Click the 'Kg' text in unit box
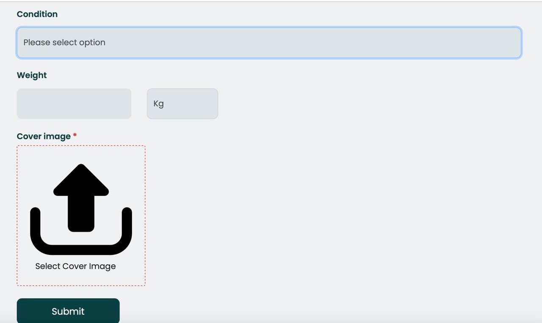542x323 pixels. coord(158,104)
